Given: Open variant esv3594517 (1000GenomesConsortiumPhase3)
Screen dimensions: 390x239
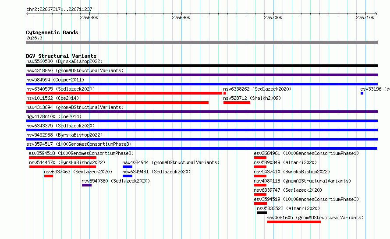Looking at the screenshot, I should click(x=79, y=144).
